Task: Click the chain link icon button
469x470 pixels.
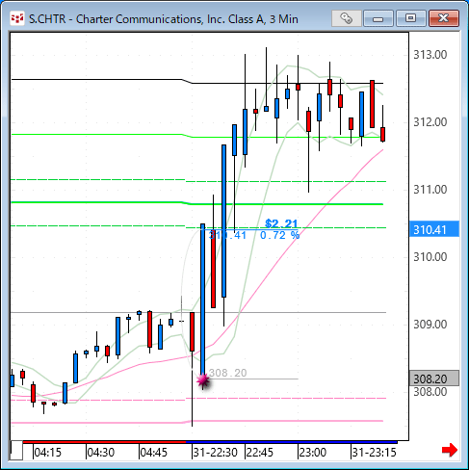Action: [346, 18]
